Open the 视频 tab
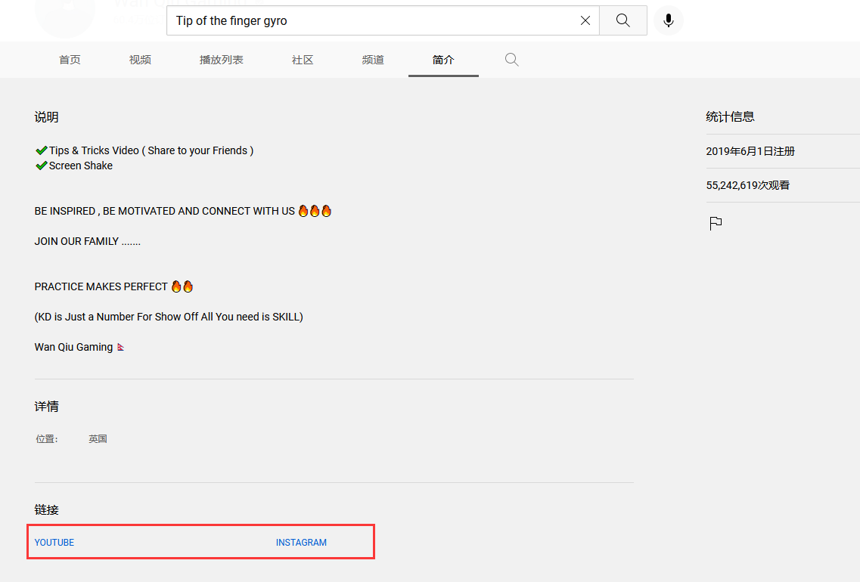860x582 pixels. click(140, 60)
